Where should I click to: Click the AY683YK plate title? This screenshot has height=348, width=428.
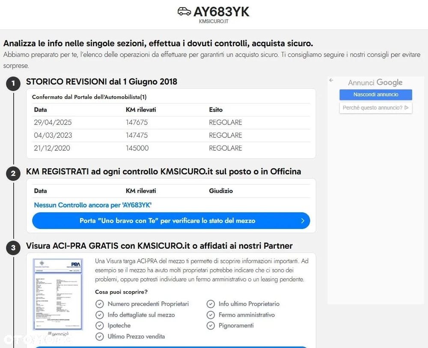coord(221,12)
